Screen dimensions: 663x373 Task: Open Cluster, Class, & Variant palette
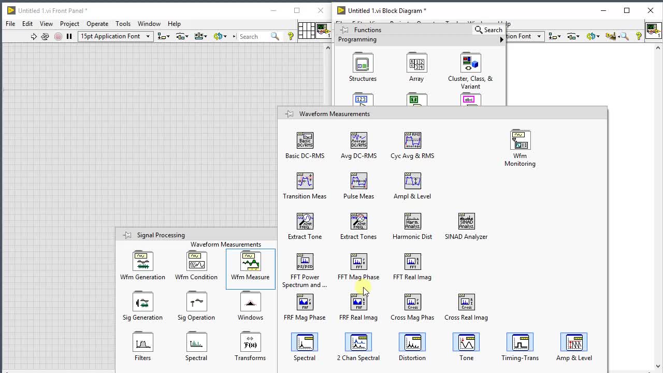tap(470, 63)
